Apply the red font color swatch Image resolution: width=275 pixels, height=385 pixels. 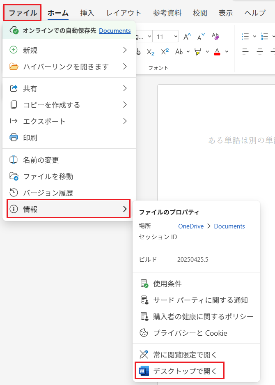[x=217, y=52]
